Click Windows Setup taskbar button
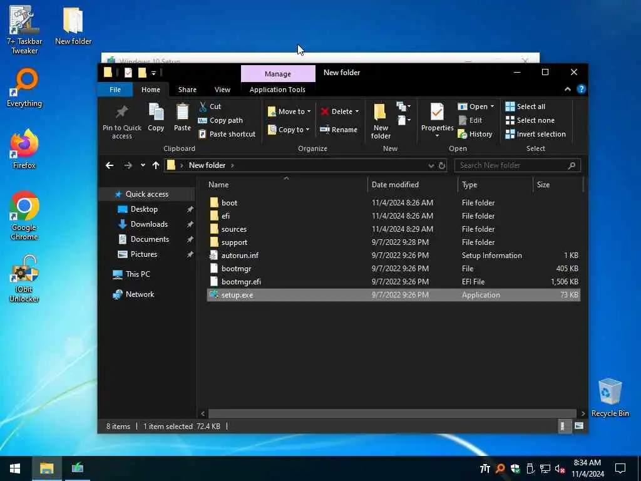This screenshot has width=641, height=481. (x=77, y=468)
